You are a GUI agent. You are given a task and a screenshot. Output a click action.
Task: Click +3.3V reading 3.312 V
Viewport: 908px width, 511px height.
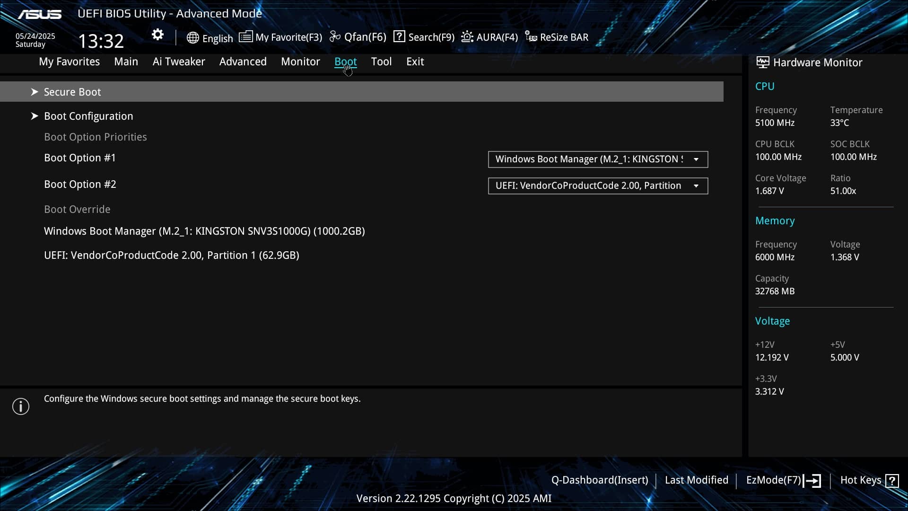coord(769,391)
